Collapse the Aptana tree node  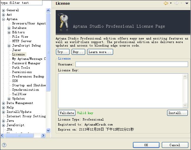tap(4, 19)
